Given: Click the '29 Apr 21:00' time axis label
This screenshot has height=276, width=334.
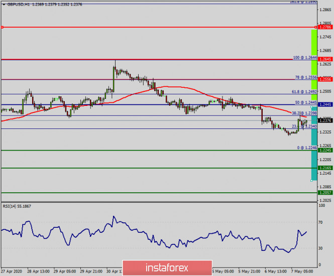Looking at the screenshot, I should click(91, 271).
